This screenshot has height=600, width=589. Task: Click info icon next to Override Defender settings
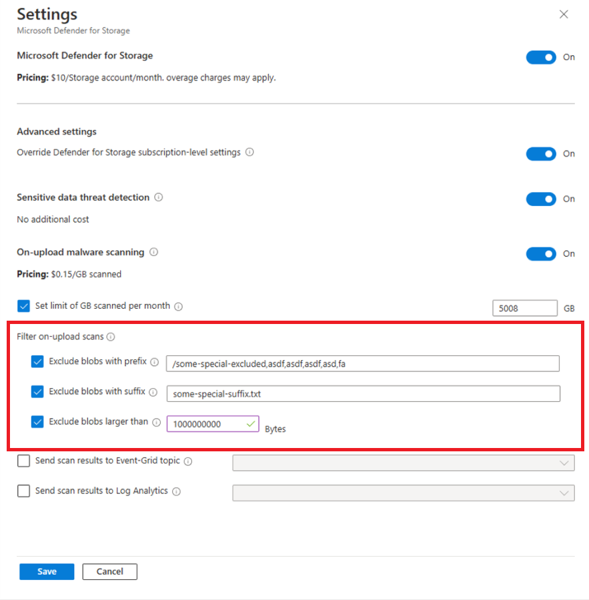[x=249, y=152]
